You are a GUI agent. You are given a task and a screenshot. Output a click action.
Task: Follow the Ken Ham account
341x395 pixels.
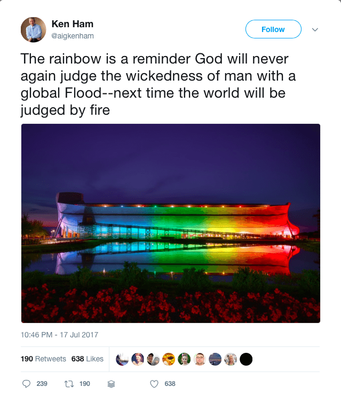[273, 29]
